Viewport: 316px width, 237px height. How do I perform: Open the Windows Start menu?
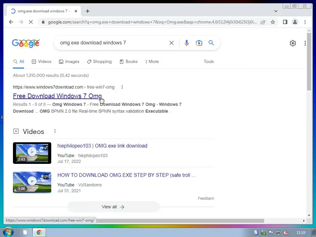pos(8,232)
